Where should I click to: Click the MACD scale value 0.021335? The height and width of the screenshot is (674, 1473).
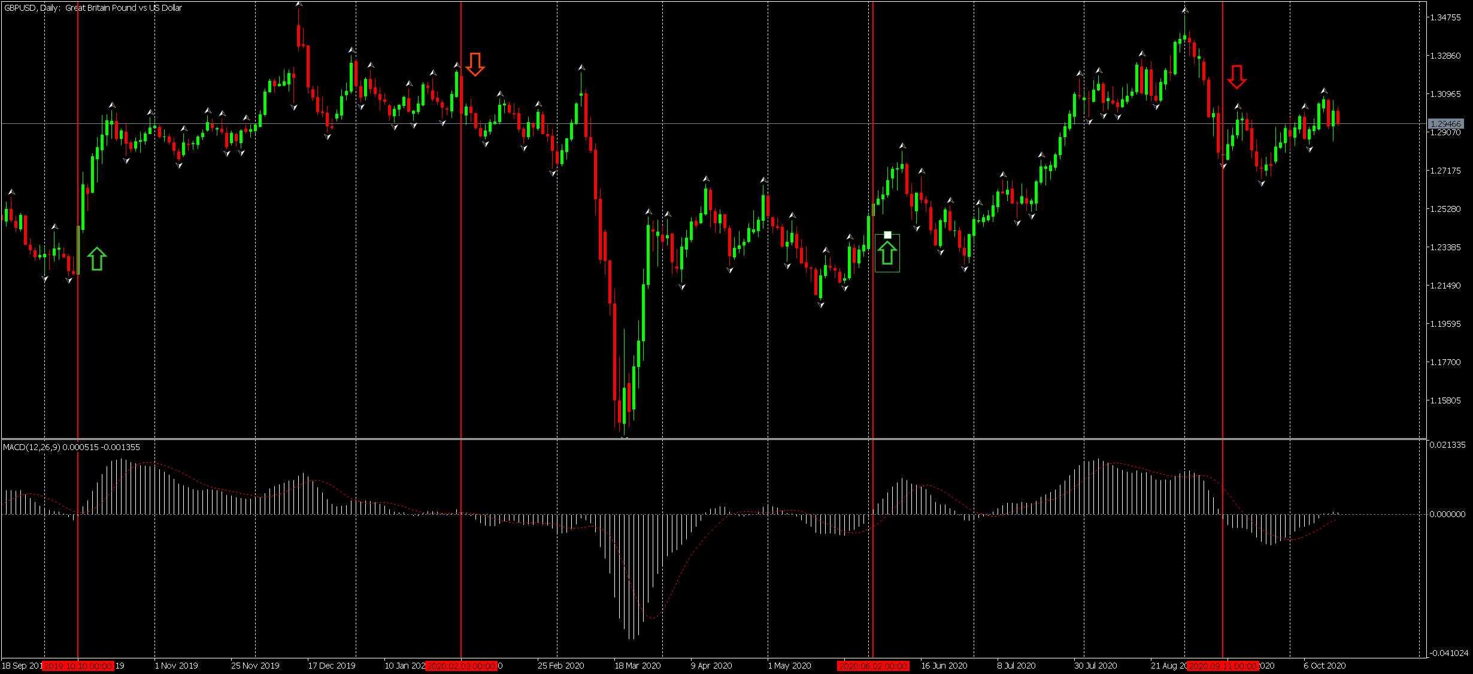point(1447,445)
